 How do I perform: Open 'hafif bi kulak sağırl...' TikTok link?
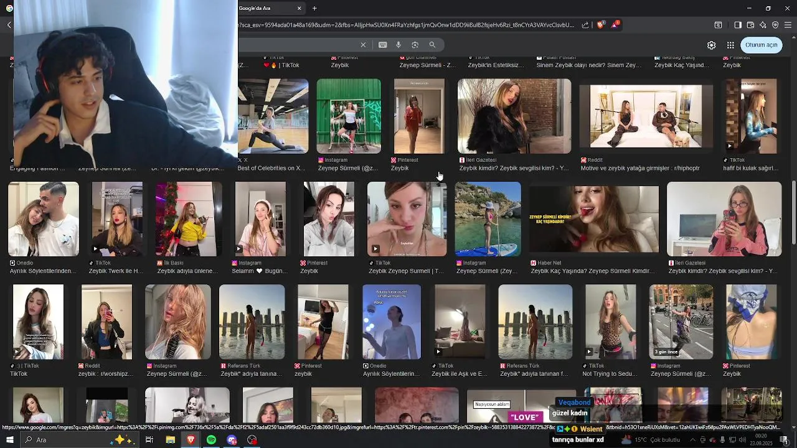pos(750,168)
